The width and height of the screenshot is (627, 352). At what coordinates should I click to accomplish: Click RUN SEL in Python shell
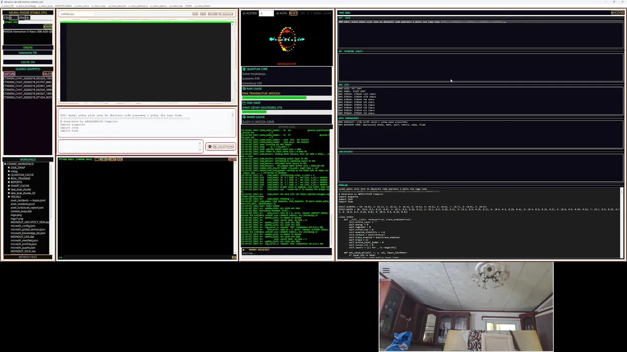pyautogui.click(x=104, y=159)
